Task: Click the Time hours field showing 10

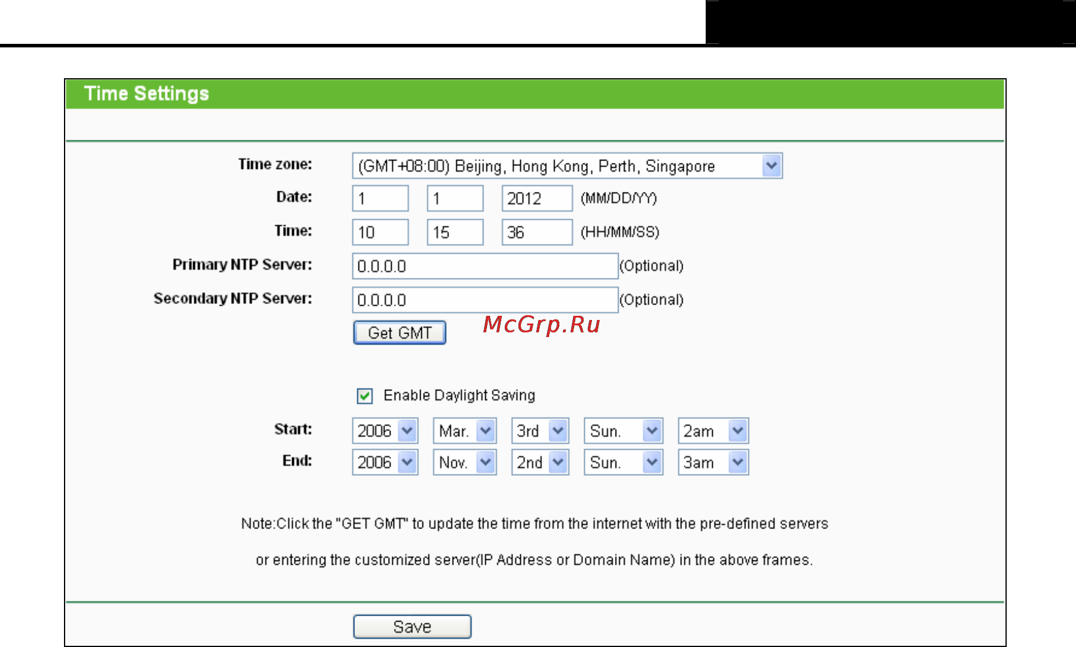Action: (380, 232)
